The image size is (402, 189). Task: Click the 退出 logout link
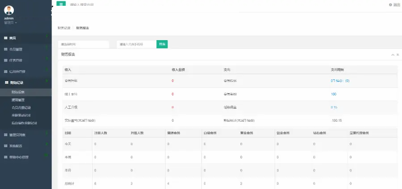(x=394, y=4)
